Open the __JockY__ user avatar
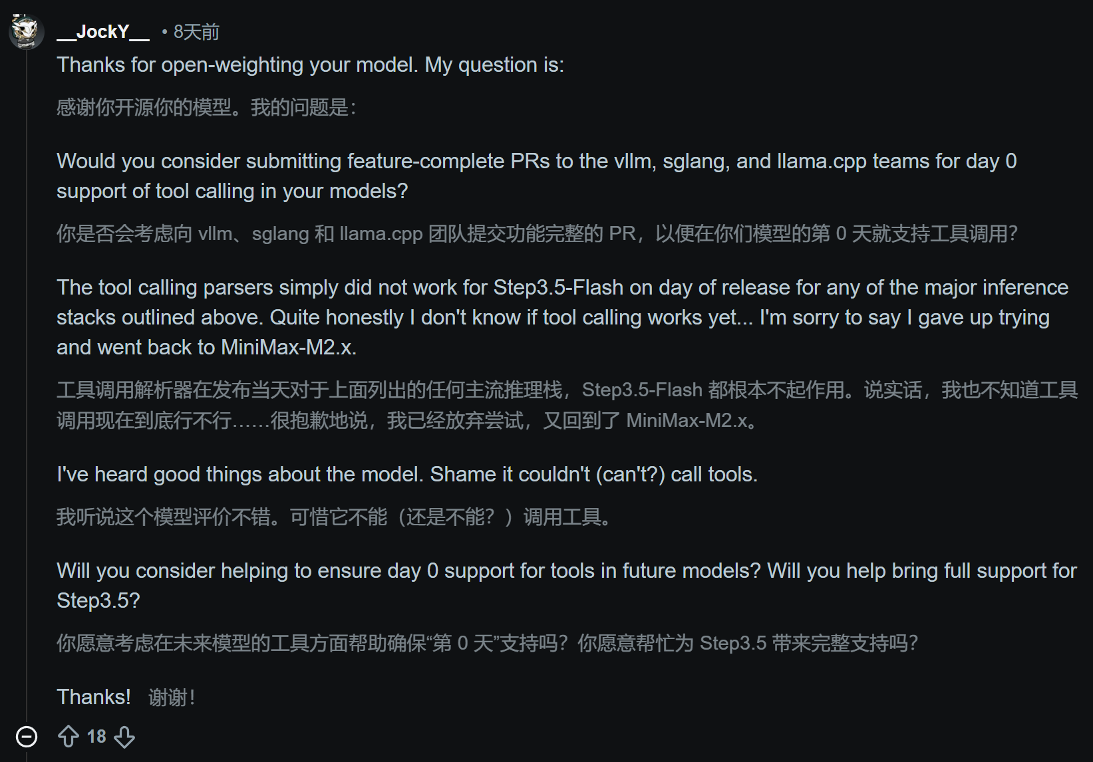Image resolution: width=1093 pixels, height=762 pixels. [x=27, y=31]
